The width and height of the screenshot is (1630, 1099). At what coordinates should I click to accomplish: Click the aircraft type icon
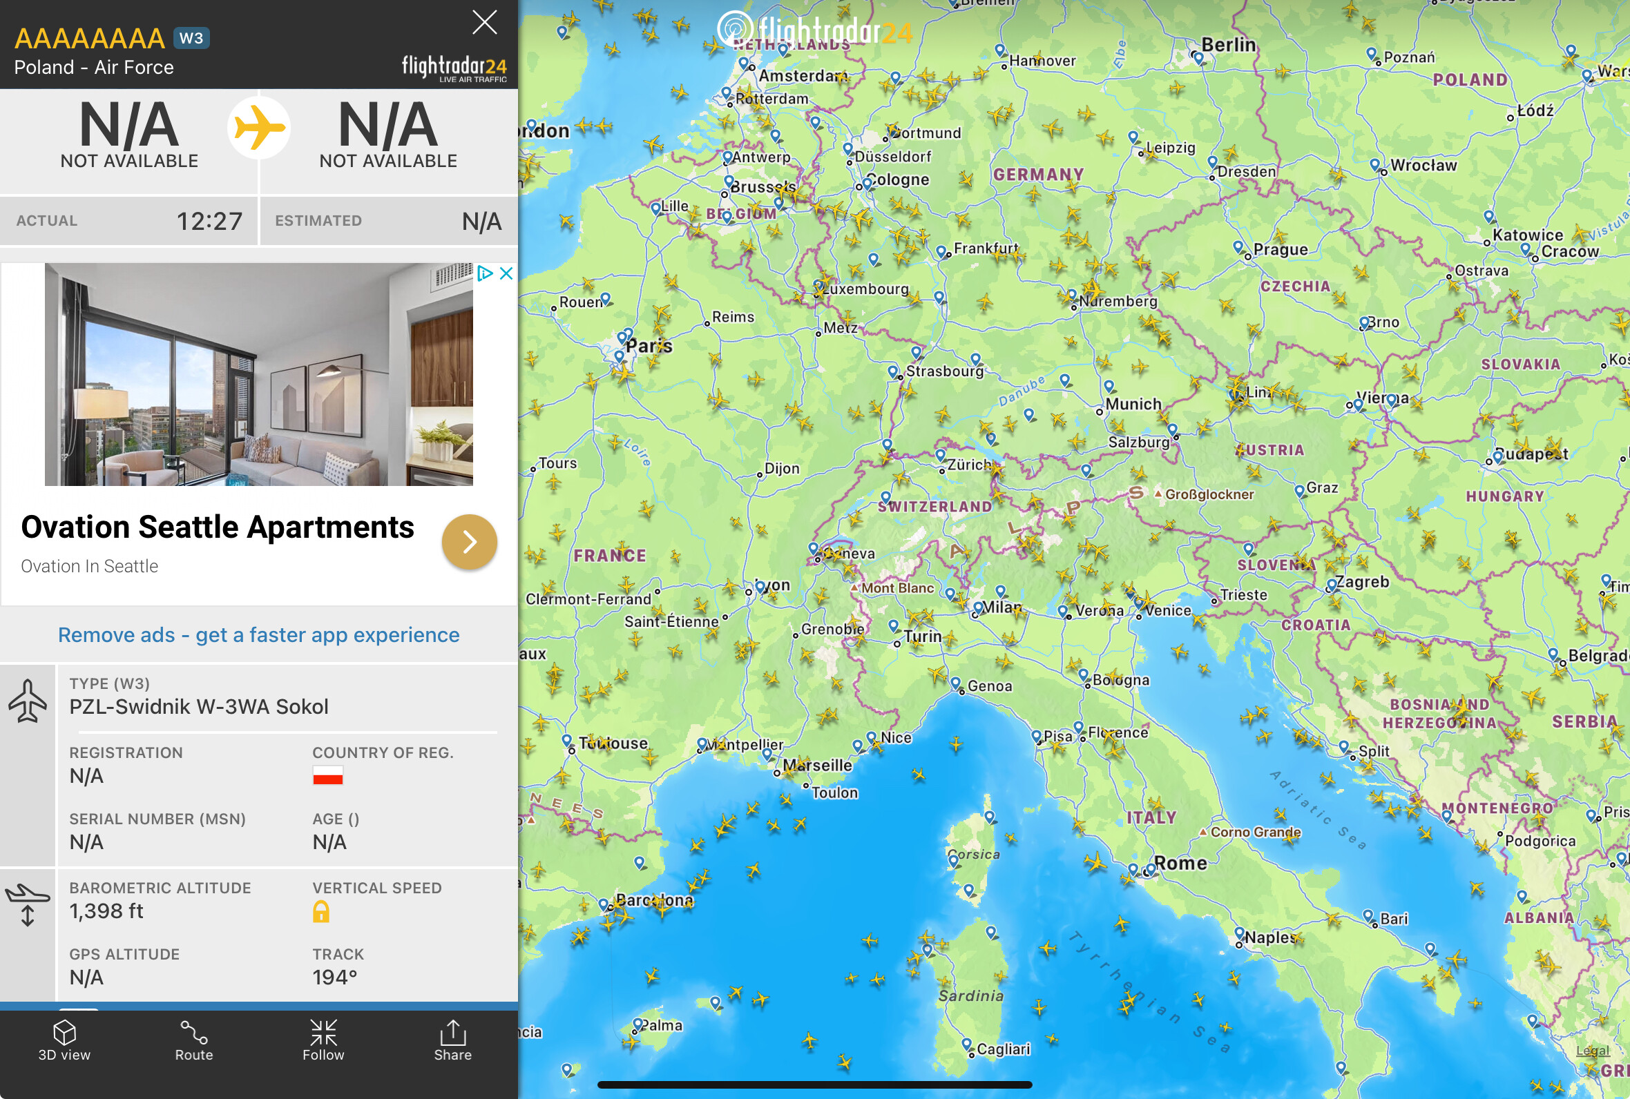pos(28,700)
